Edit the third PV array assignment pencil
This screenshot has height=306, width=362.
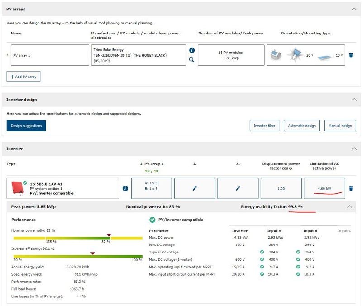pos(238,188)
